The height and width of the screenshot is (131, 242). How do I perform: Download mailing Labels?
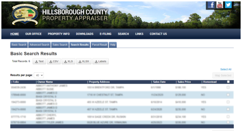click(x=100, y=61)
